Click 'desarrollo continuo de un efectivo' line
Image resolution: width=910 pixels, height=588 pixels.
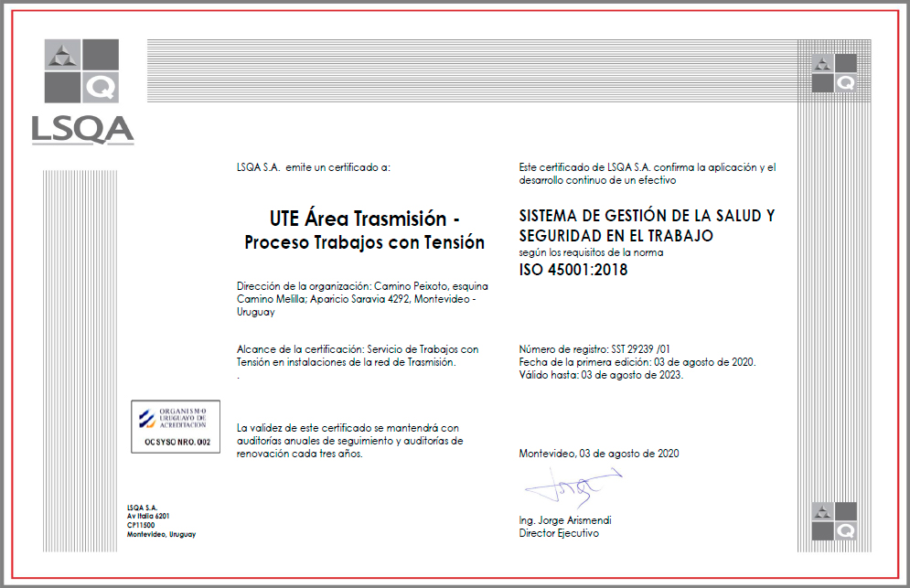597,180
